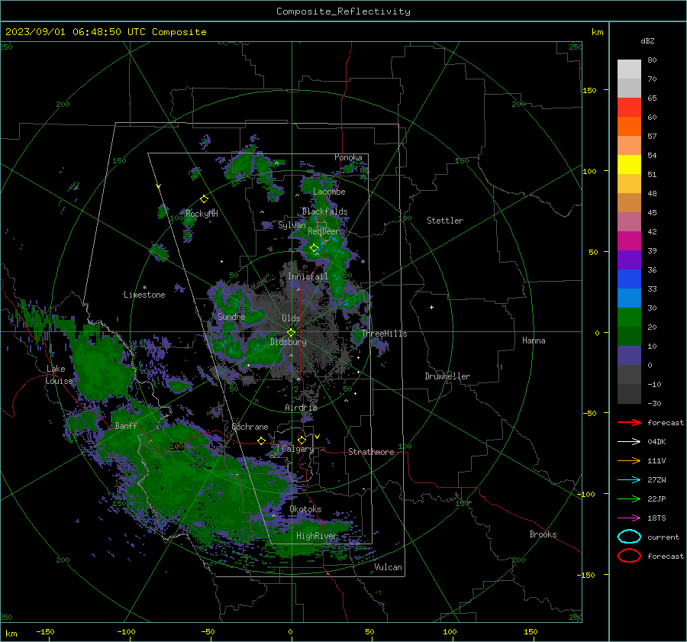Click the Lacombe city label
This screenshot has width=687, height=642.
pyautogui.click(x=329, y=192)
